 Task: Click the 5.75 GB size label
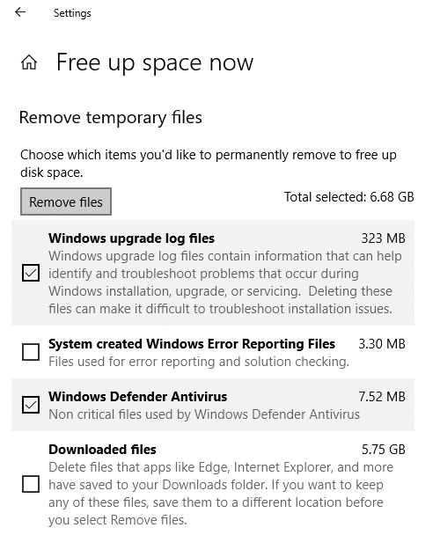[x=384, y=450]
